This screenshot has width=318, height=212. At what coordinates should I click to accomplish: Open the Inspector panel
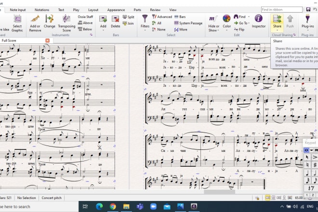(x=259, y=21)
